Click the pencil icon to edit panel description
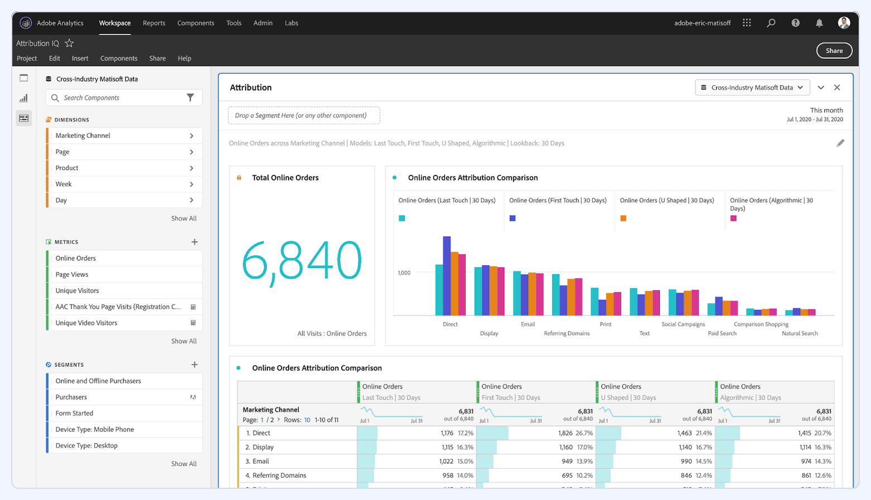Viewport: 871px width, 500px height. [x=841, y=143]
